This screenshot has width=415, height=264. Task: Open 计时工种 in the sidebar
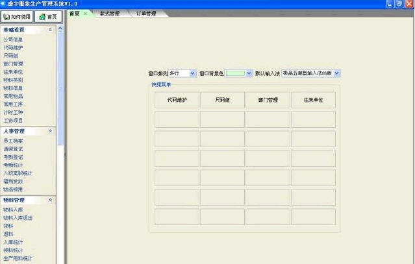pos(13,112)
